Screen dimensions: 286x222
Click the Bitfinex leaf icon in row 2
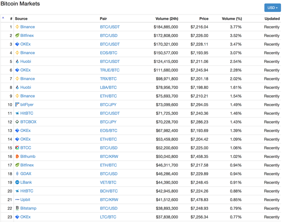(17, 35)
